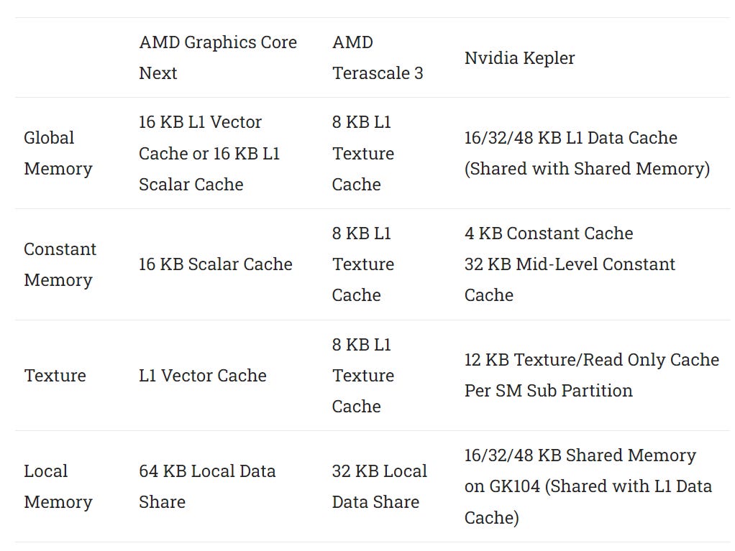
Task: Click the 4 KB Constant Cache text
Action: [x=549, y=233]
